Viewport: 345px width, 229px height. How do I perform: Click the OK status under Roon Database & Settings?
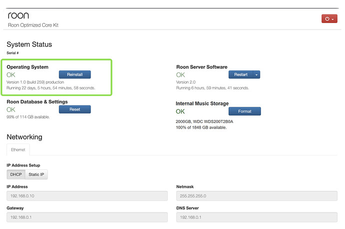[x=11, y=109]
